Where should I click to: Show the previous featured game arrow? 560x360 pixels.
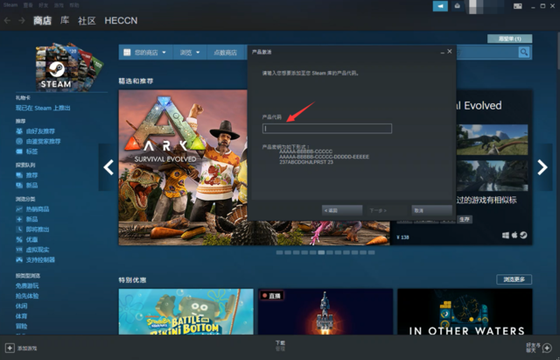pyautogui.click(x=108, y=167)
